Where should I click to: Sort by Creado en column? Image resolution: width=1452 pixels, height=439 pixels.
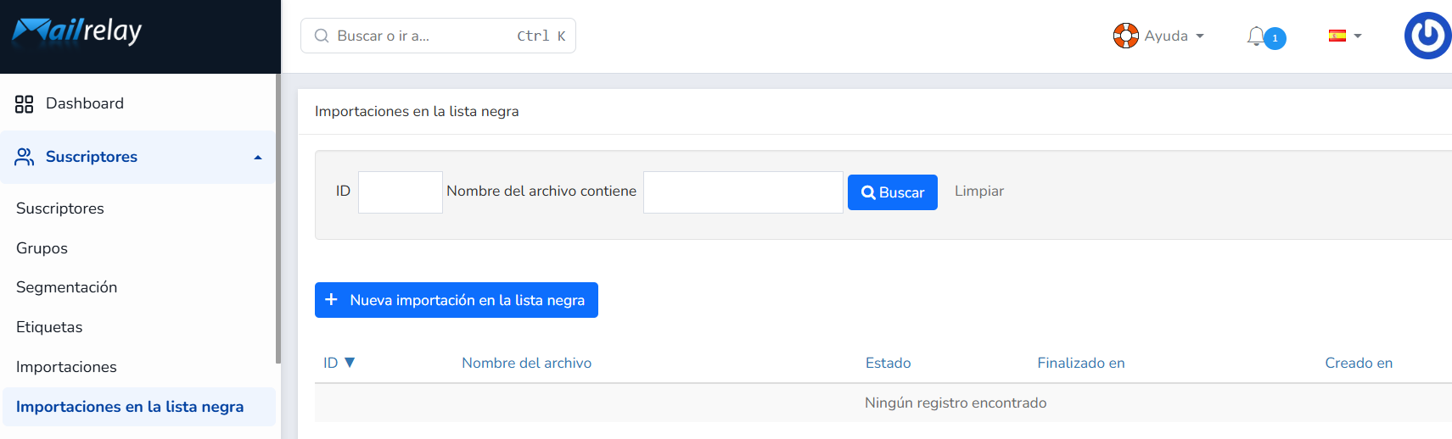coord(1359,363)
